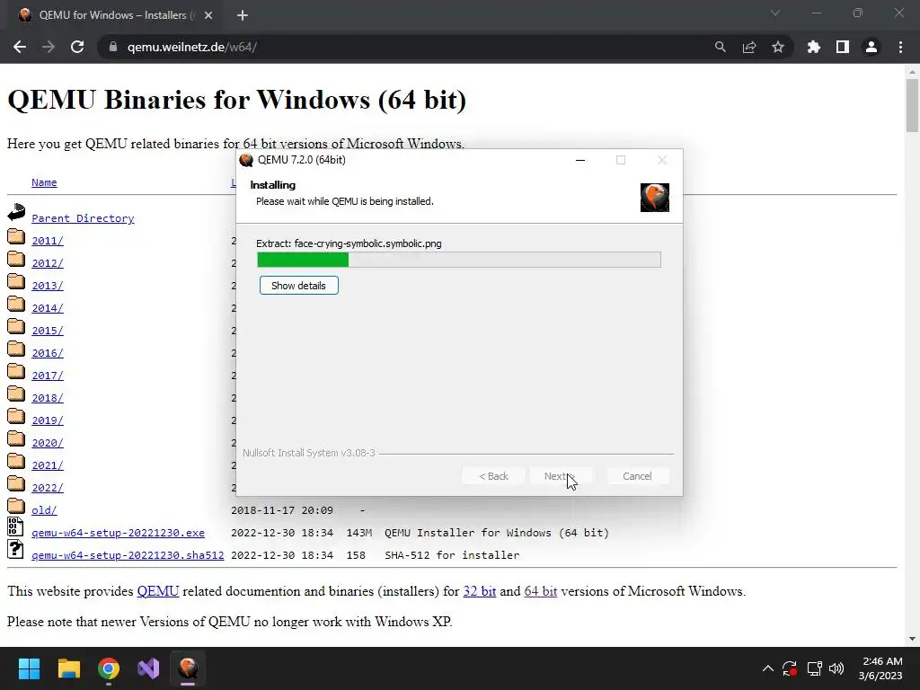Click binary file icon beside the .exe
Screen dimensions: 920x690
pos(15,526)
